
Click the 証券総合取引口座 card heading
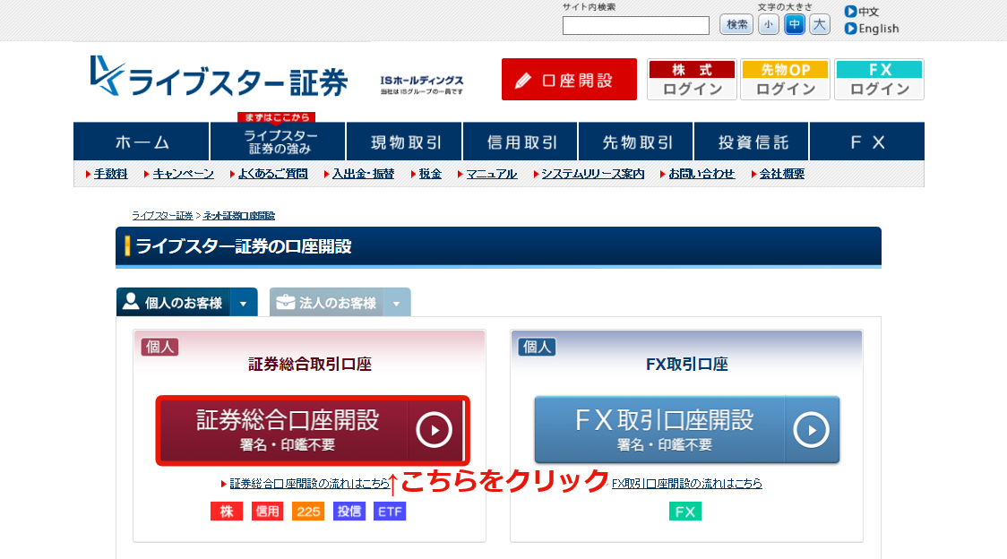[x=310, y=365]
